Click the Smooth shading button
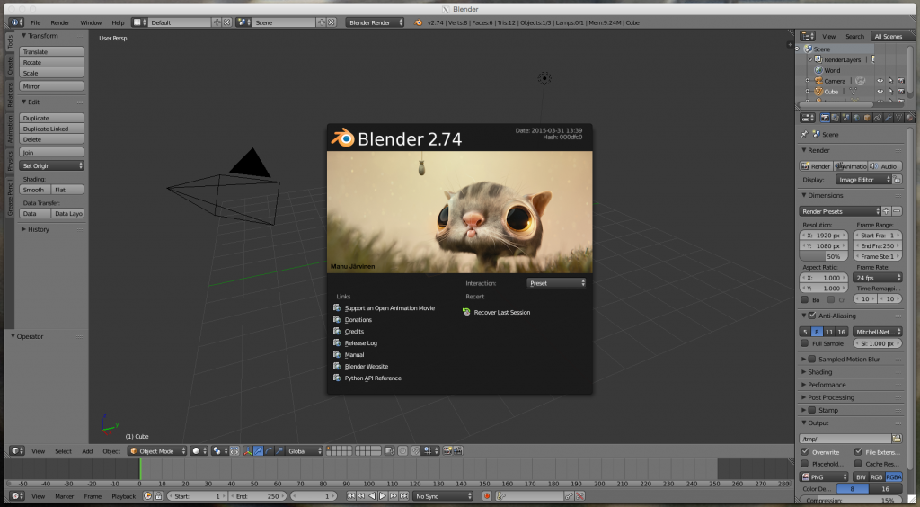 (35, 190)
